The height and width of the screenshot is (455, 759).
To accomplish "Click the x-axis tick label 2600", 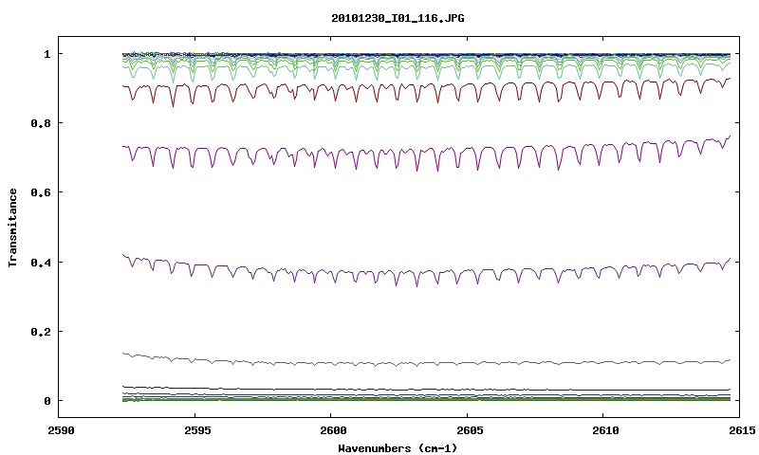I will click(333, 430).
